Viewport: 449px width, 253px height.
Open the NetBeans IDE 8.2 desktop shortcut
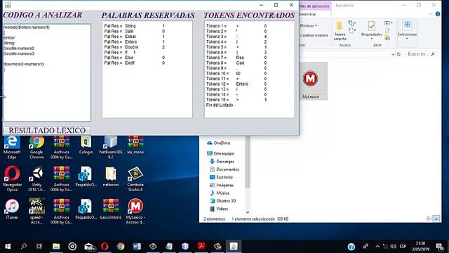pyautogui.click(x=111, y=148)
